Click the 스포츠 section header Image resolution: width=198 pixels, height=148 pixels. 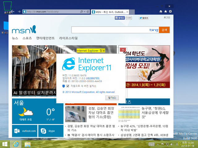coord(144,102)
